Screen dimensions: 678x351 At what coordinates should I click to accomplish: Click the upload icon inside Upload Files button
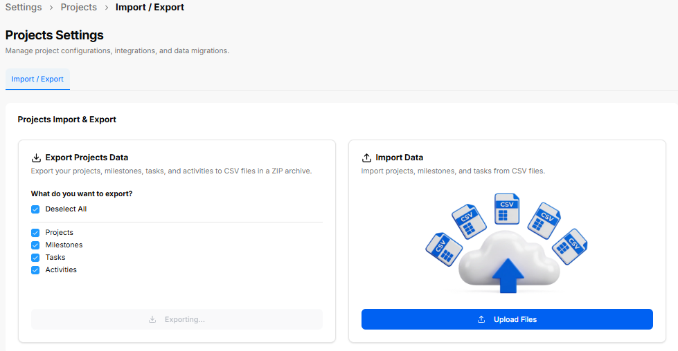tap(481, 319)
